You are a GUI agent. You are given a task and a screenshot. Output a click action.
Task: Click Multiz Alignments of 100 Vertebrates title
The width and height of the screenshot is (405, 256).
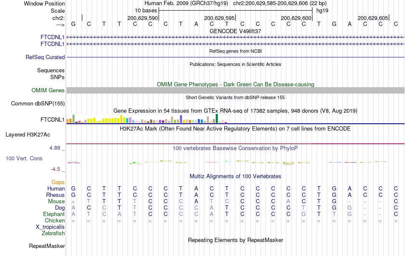click(235, 176)
